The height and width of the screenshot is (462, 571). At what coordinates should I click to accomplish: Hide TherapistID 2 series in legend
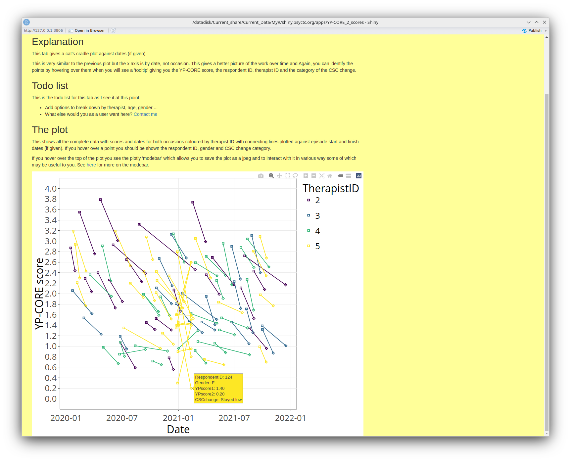coord(317,200)
